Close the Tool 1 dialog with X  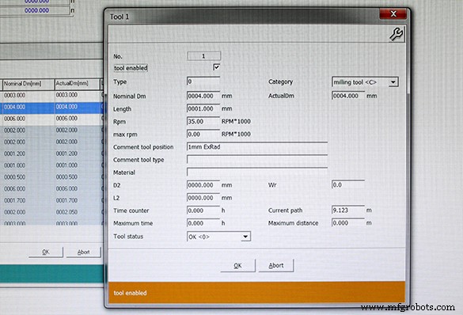393,13
